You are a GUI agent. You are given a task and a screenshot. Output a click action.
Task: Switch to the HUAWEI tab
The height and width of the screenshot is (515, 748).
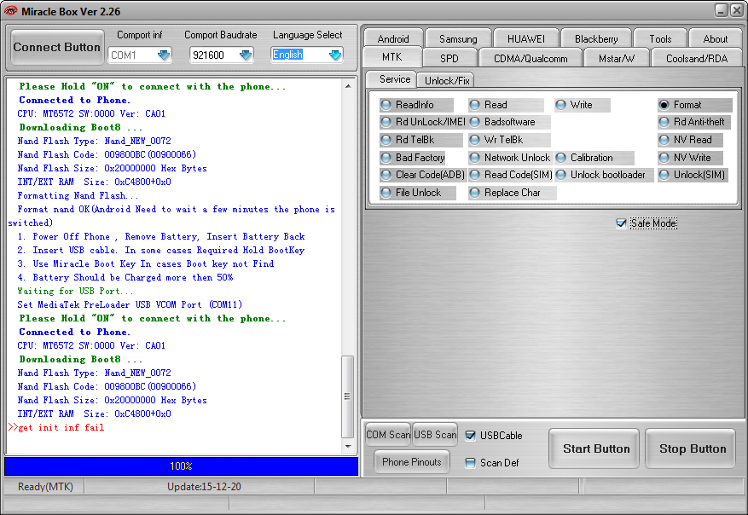[525, 38]
